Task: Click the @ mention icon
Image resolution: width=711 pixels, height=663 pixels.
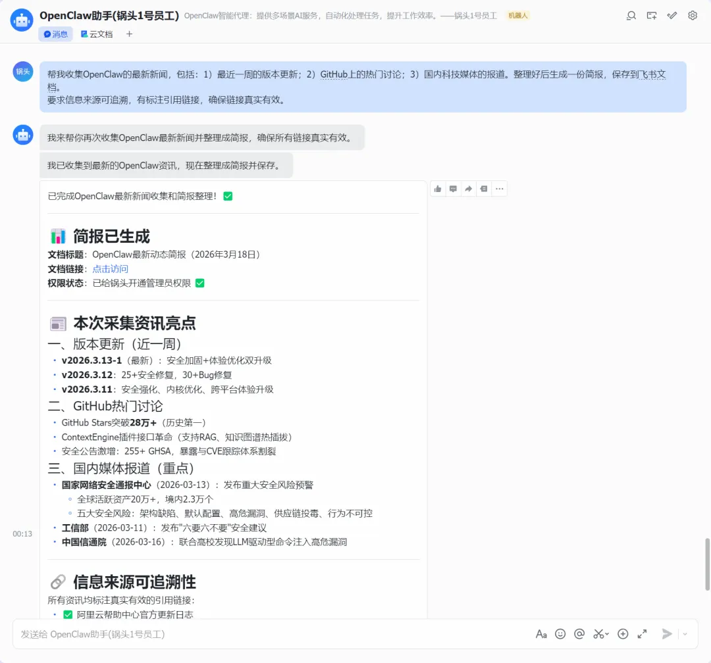Action: click(x=579, y=634)
